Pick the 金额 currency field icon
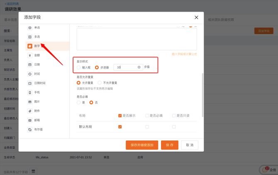Image resolution: width=278 pixels, height=175 pixels. 30,55
